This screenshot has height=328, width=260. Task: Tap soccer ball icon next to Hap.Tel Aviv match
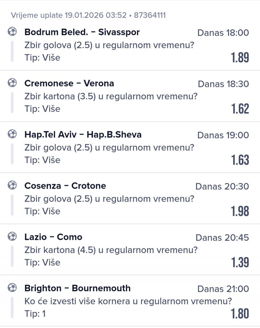(x=12, y=134)
